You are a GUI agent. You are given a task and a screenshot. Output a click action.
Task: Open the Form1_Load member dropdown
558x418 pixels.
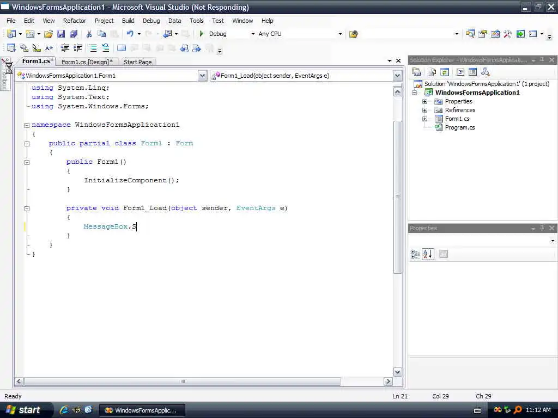tap(397, 76)
